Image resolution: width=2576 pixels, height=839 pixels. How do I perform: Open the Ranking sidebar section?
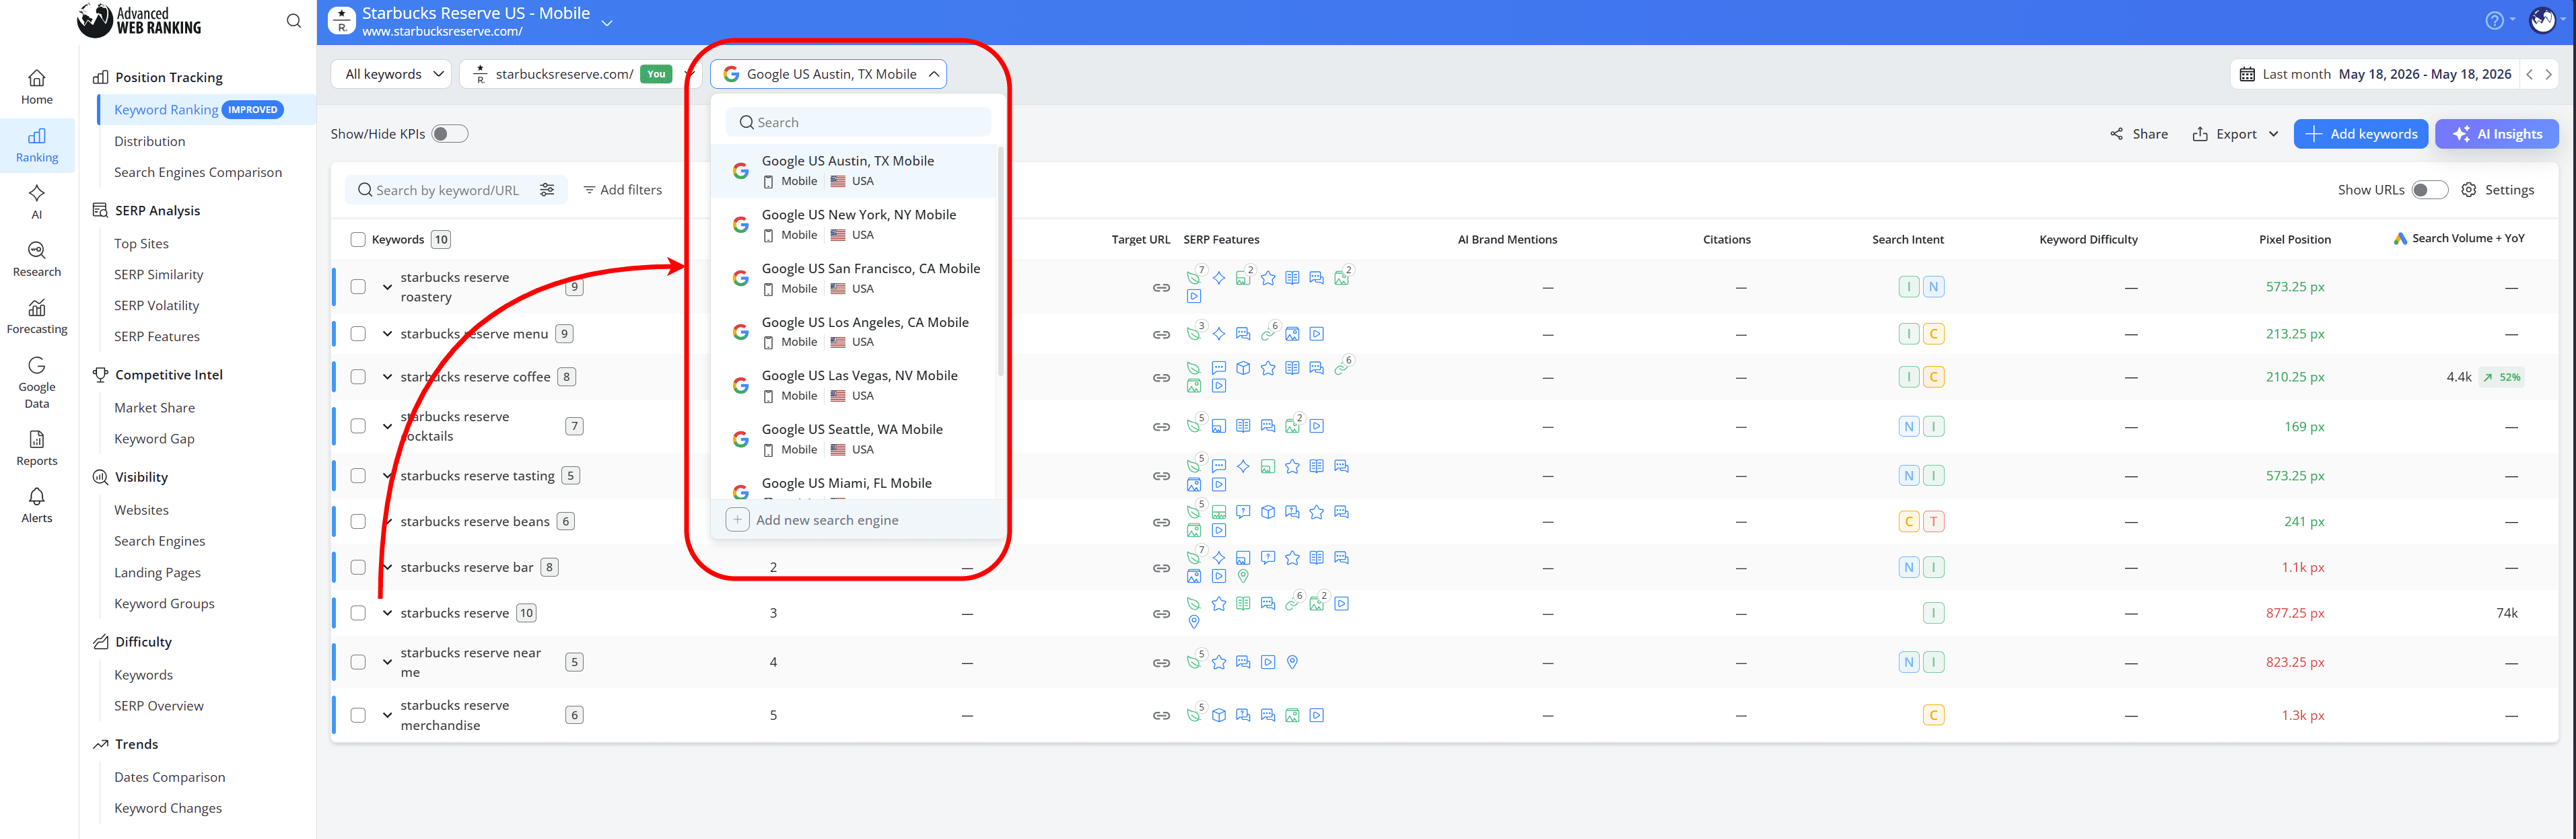[x=37, y=145]
